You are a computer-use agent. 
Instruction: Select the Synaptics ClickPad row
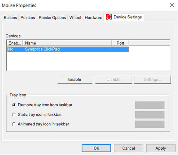(x=68, y=49)
